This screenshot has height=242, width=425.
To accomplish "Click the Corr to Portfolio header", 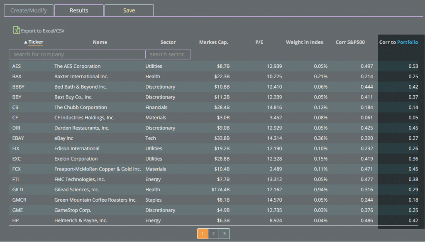I will point(398,42).
